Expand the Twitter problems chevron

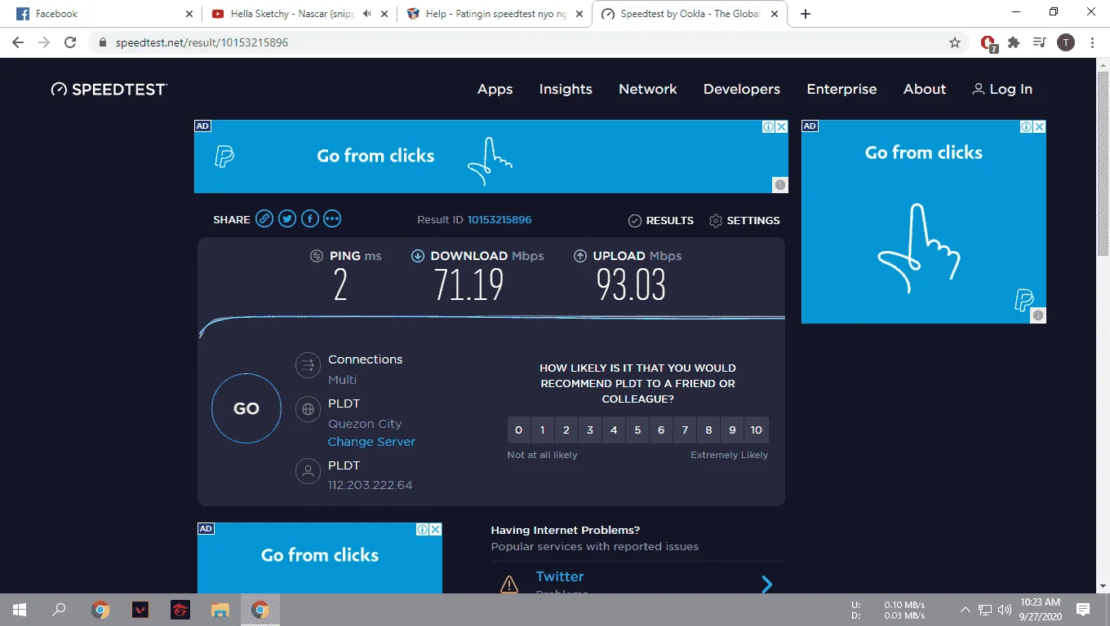pyautogui.click(x=766, y=584)
